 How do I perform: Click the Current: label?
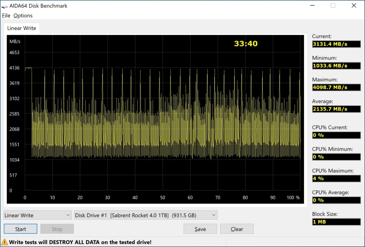pos(322,36)
